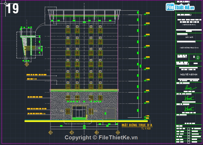The width and height of the screenshot is (203, 145).
Task: Select the green entrance steps
Action: click(79, 118)
